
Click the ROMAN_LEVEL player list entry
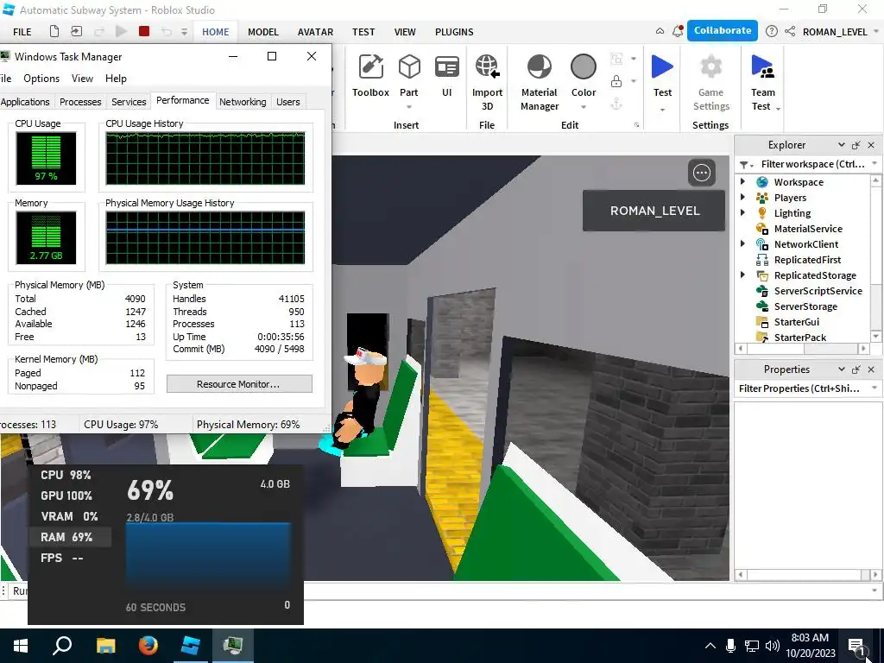[654, 211]
